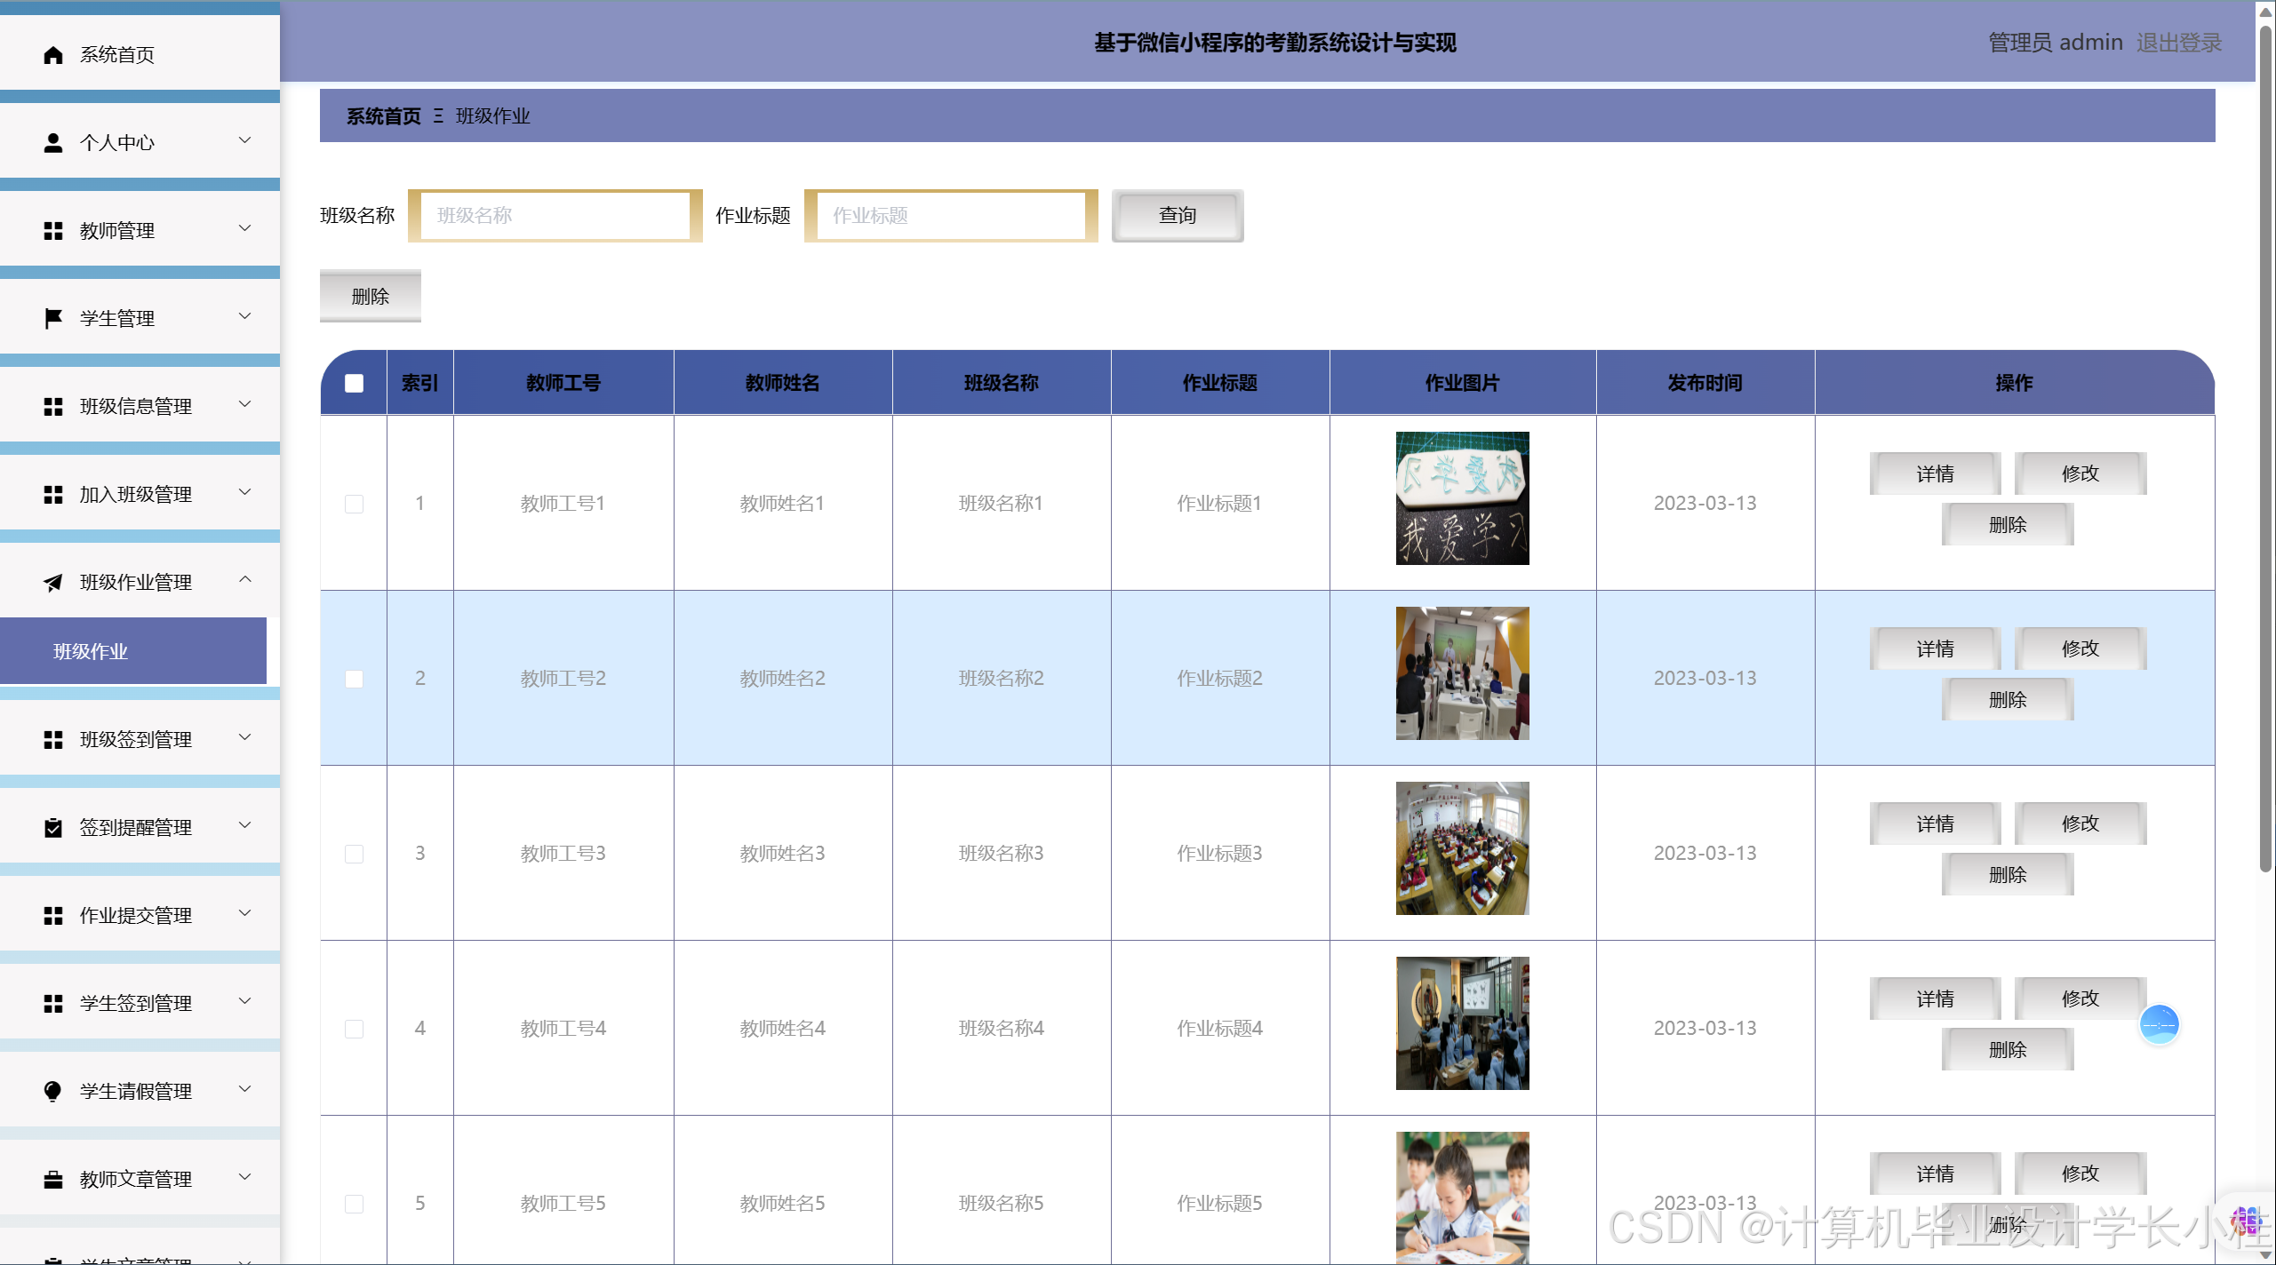Click the 班级名称 search input field
The height and width of the screenshot is (1265, 2276).
click(555, 216)
